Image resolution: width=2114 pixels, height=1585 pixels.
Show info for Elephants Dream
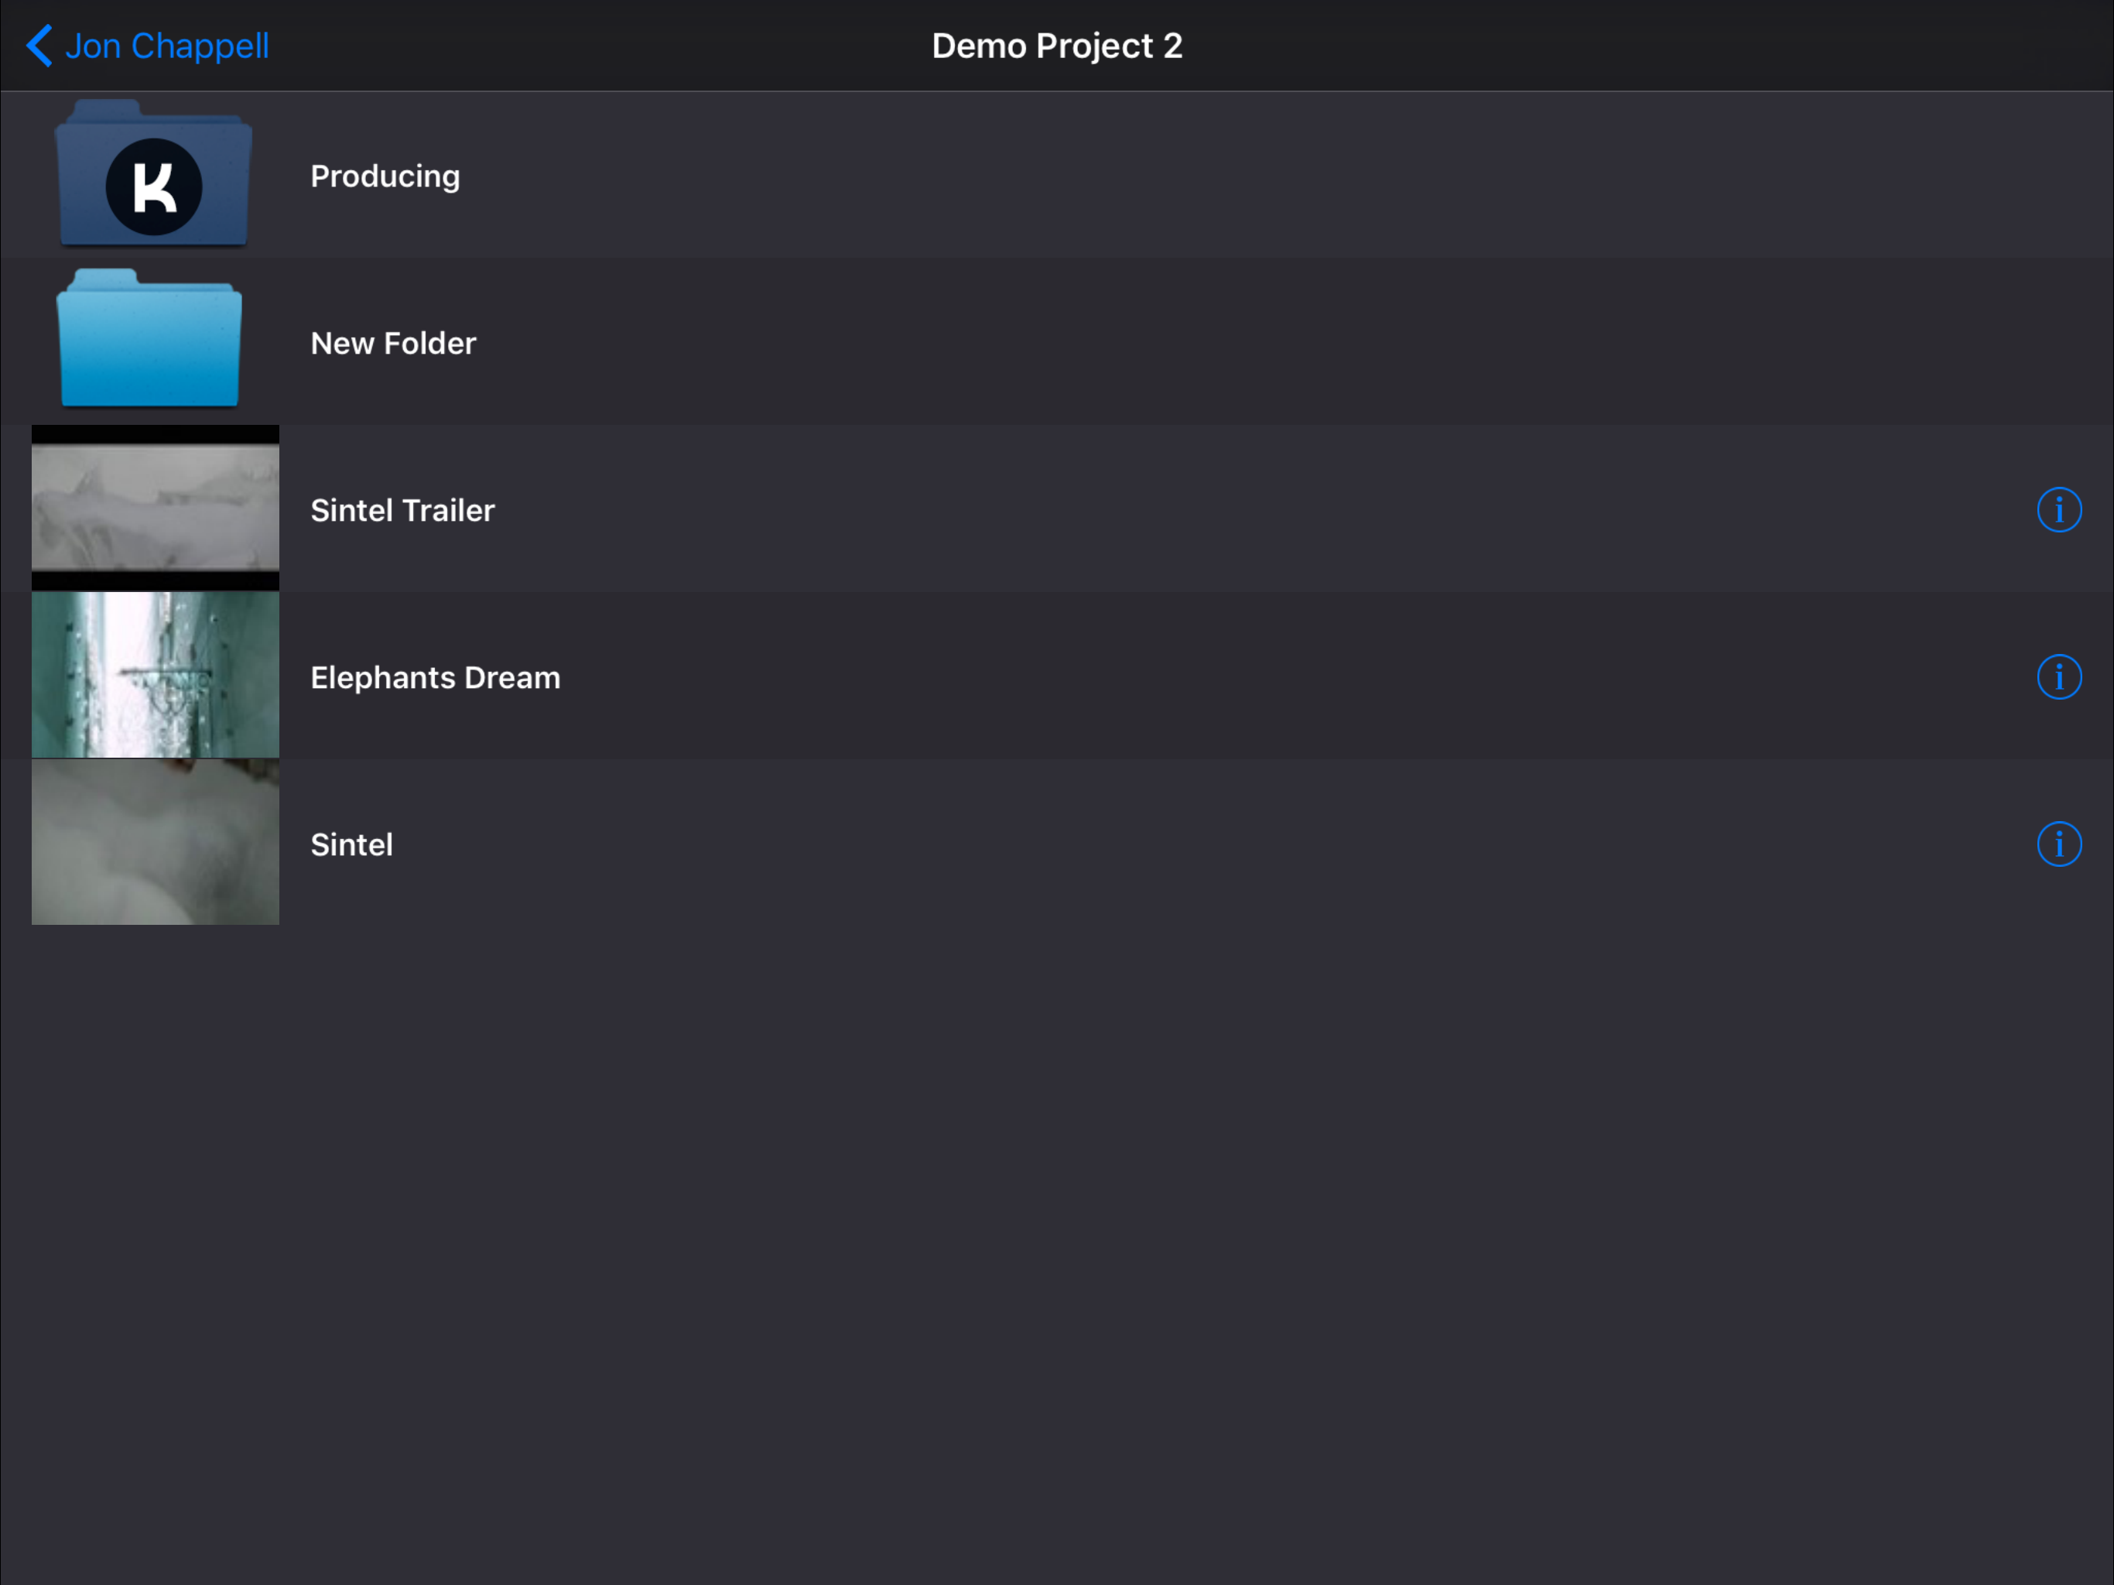[x=2058, y=677]
